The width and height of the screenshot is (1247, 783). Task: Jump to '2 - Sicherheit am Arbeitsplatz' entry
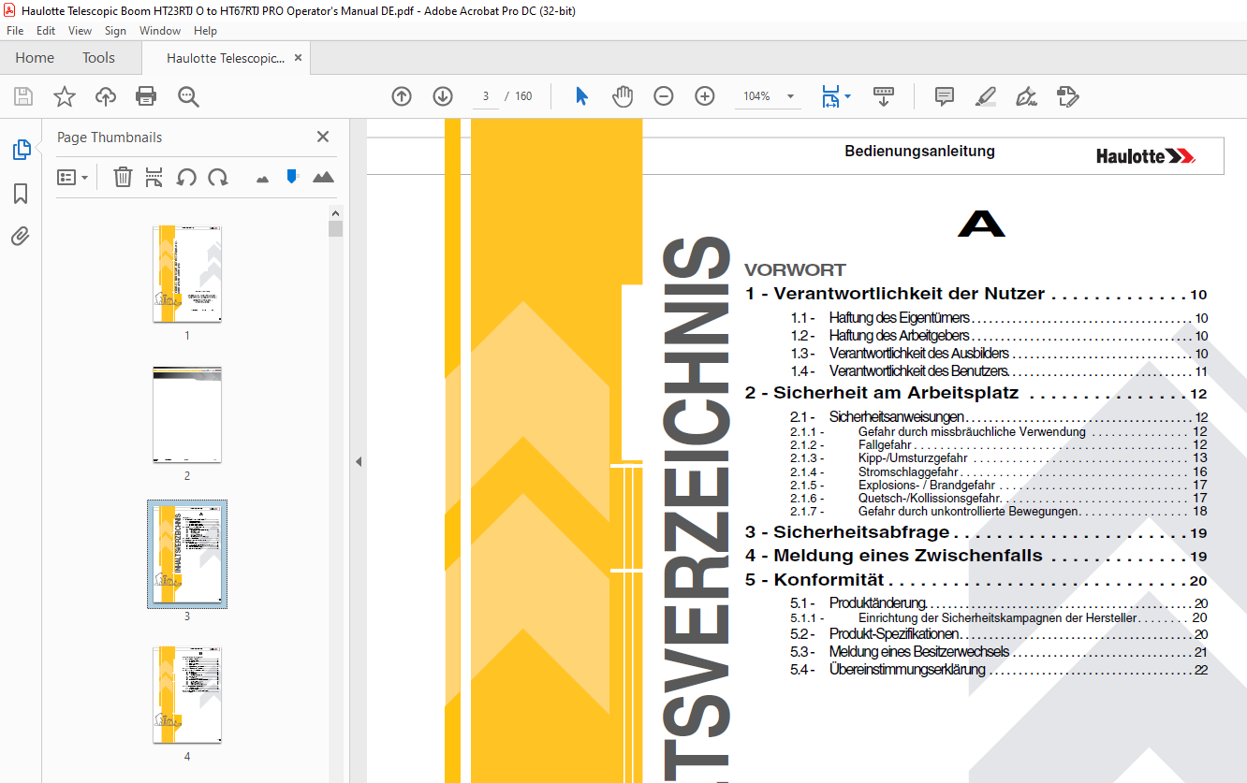pos(976,394)
